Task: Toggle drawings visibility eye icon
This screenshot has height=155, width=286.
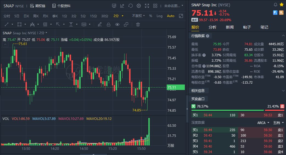Action: click(117, 24)
